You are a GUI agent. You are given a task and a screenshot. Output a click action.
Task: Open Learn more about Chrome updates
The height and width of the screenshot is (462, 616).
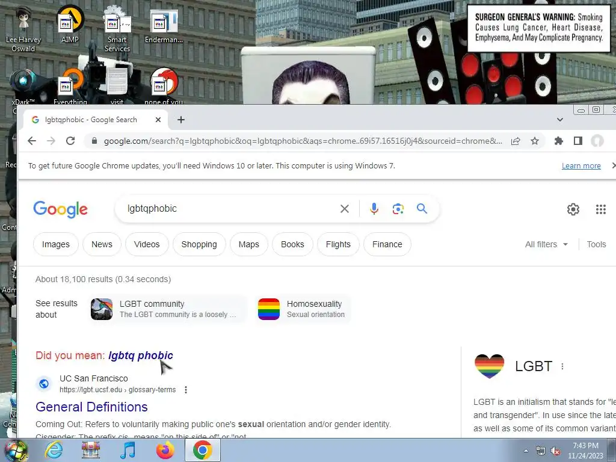tap(581, 166)
